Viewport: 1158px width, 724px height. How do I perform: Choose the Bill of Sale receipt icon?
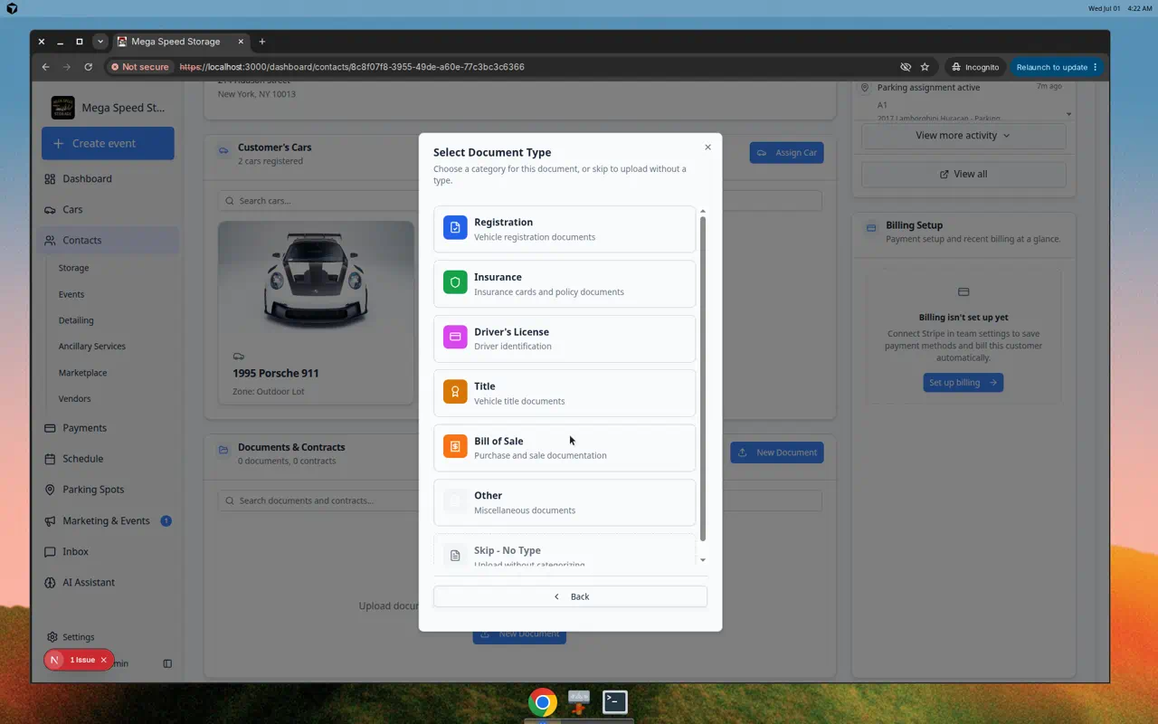455,446
